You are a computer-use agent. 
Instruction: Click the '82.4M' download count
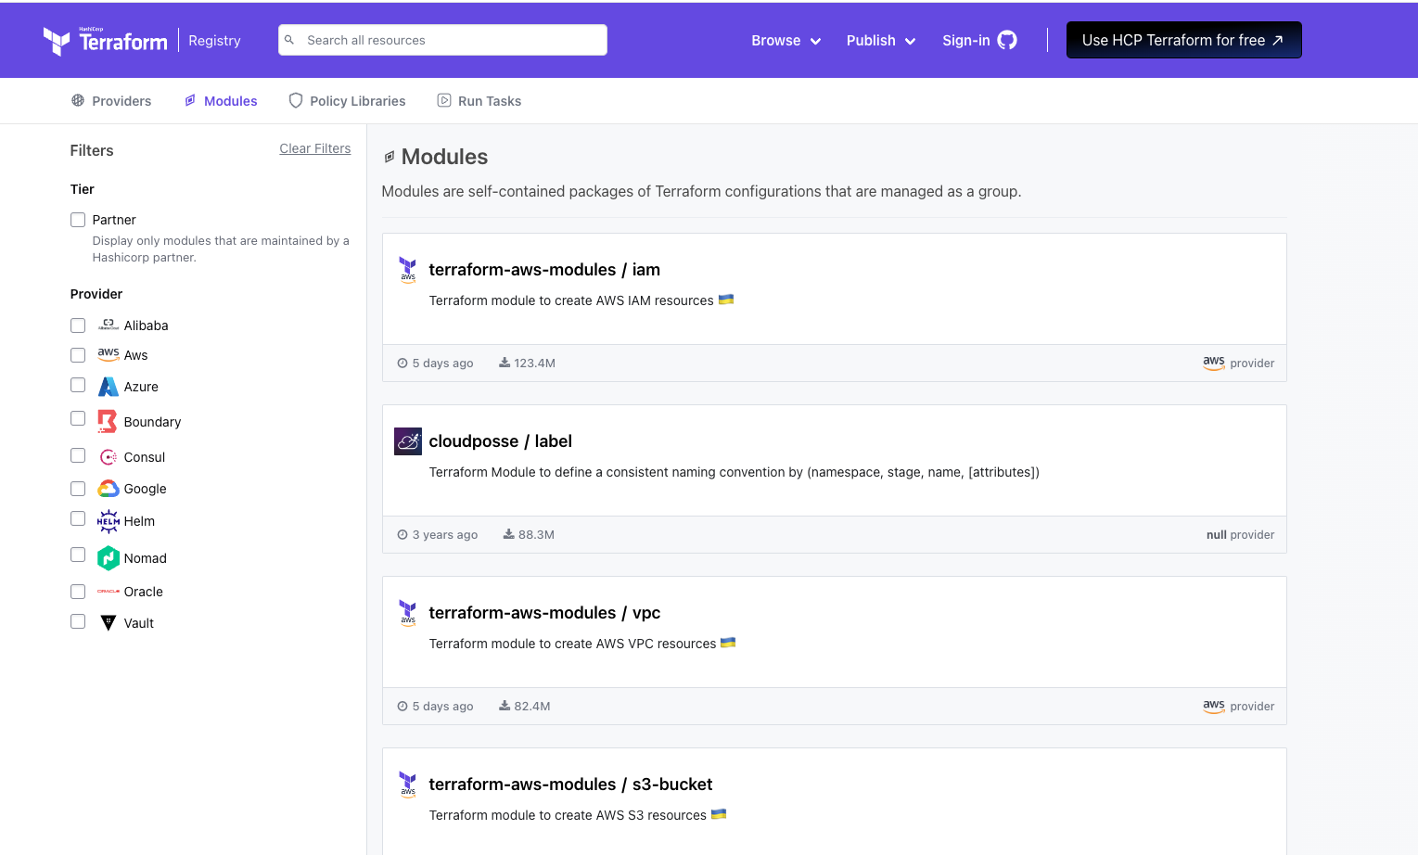coord(532,706)
